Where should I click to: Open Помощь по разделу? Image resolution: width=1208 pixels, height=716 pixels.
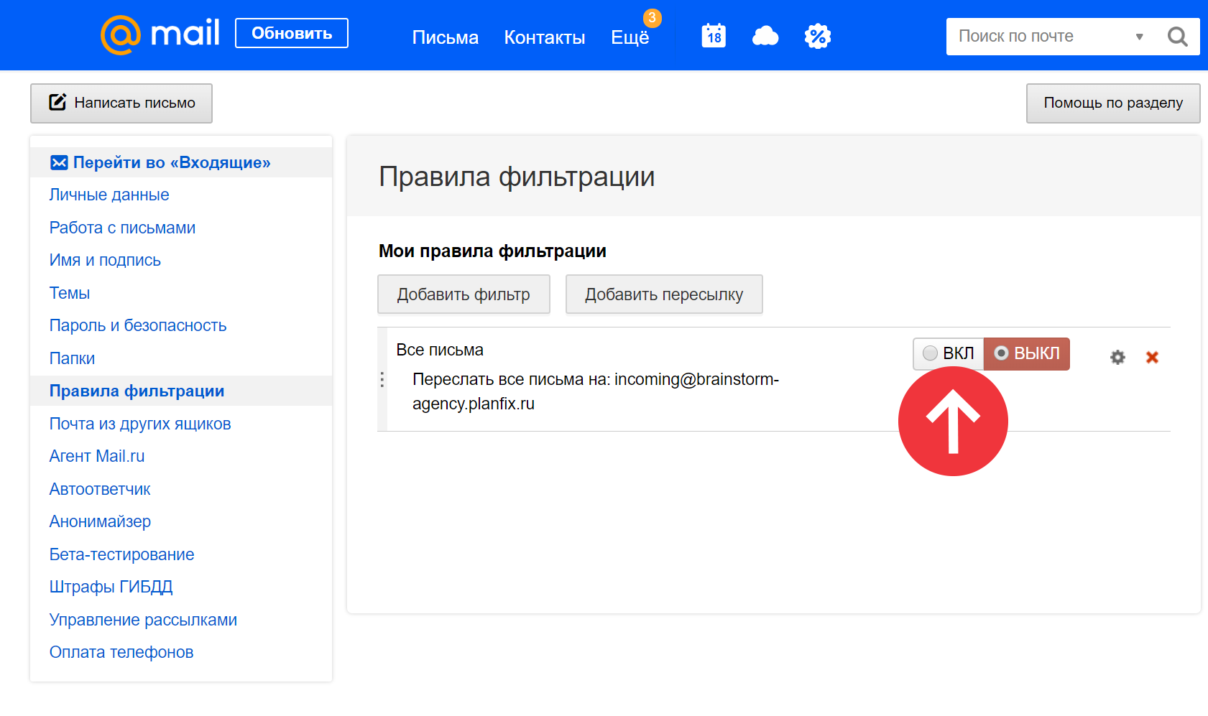[1113, 103]
